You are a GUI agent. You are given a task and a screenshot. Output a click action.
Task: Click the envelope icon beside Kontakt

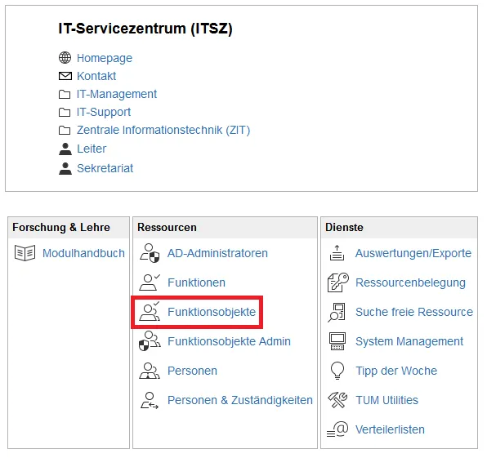pos(65,76)
